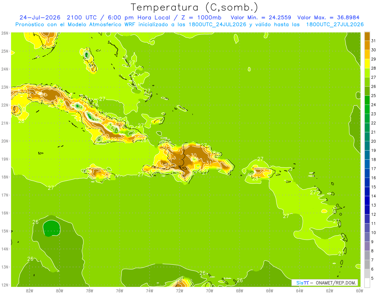The width and height of the screenshot is (382, 295).
Task: Click the '24N' latitude axis label
Action: 5,69
